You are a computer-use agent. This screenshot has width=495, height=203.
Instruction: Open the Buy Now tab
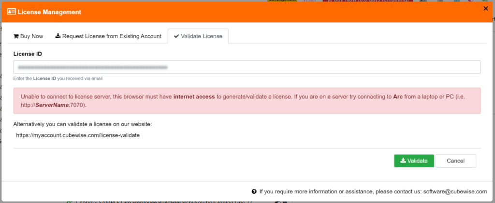[x=28, y=36]
